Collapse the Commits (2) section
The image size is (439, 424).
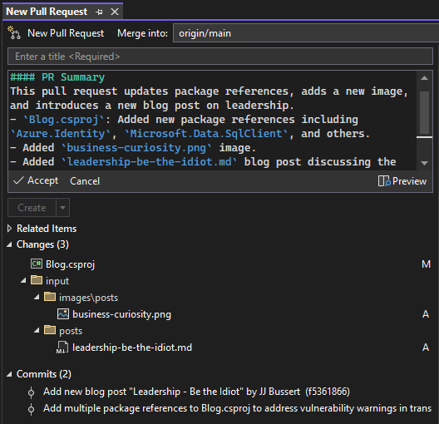tap(9, 374)
